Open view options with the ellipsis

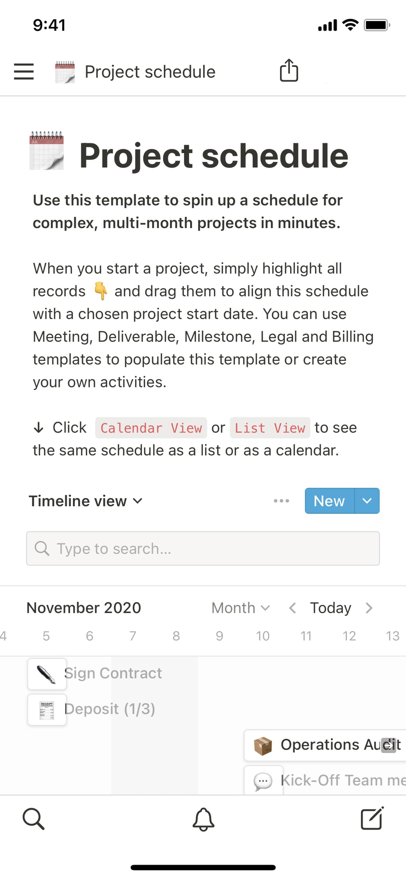tap(281, 501)
